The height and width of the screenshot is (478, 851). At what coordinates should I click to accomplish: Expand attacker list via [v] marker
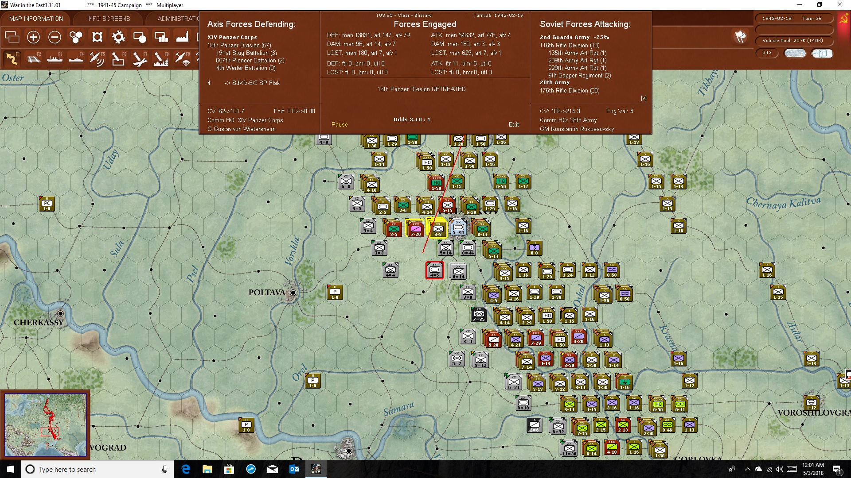point(644,98)
